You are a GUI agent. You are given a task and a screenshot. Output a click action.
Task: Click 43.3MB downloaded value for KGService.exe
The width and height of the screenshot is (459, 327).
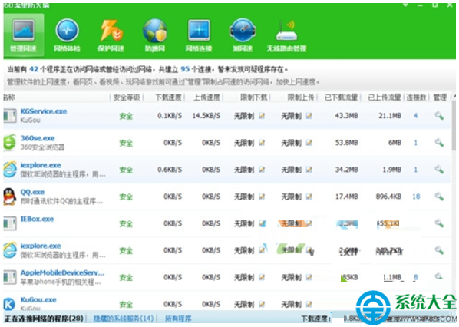tap(347, 116)
